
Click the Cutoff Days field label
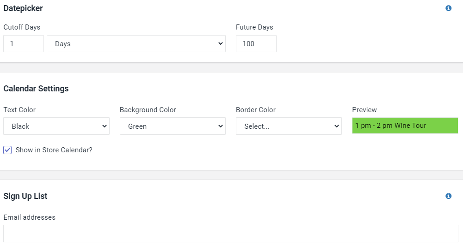(x=22, y=27)
